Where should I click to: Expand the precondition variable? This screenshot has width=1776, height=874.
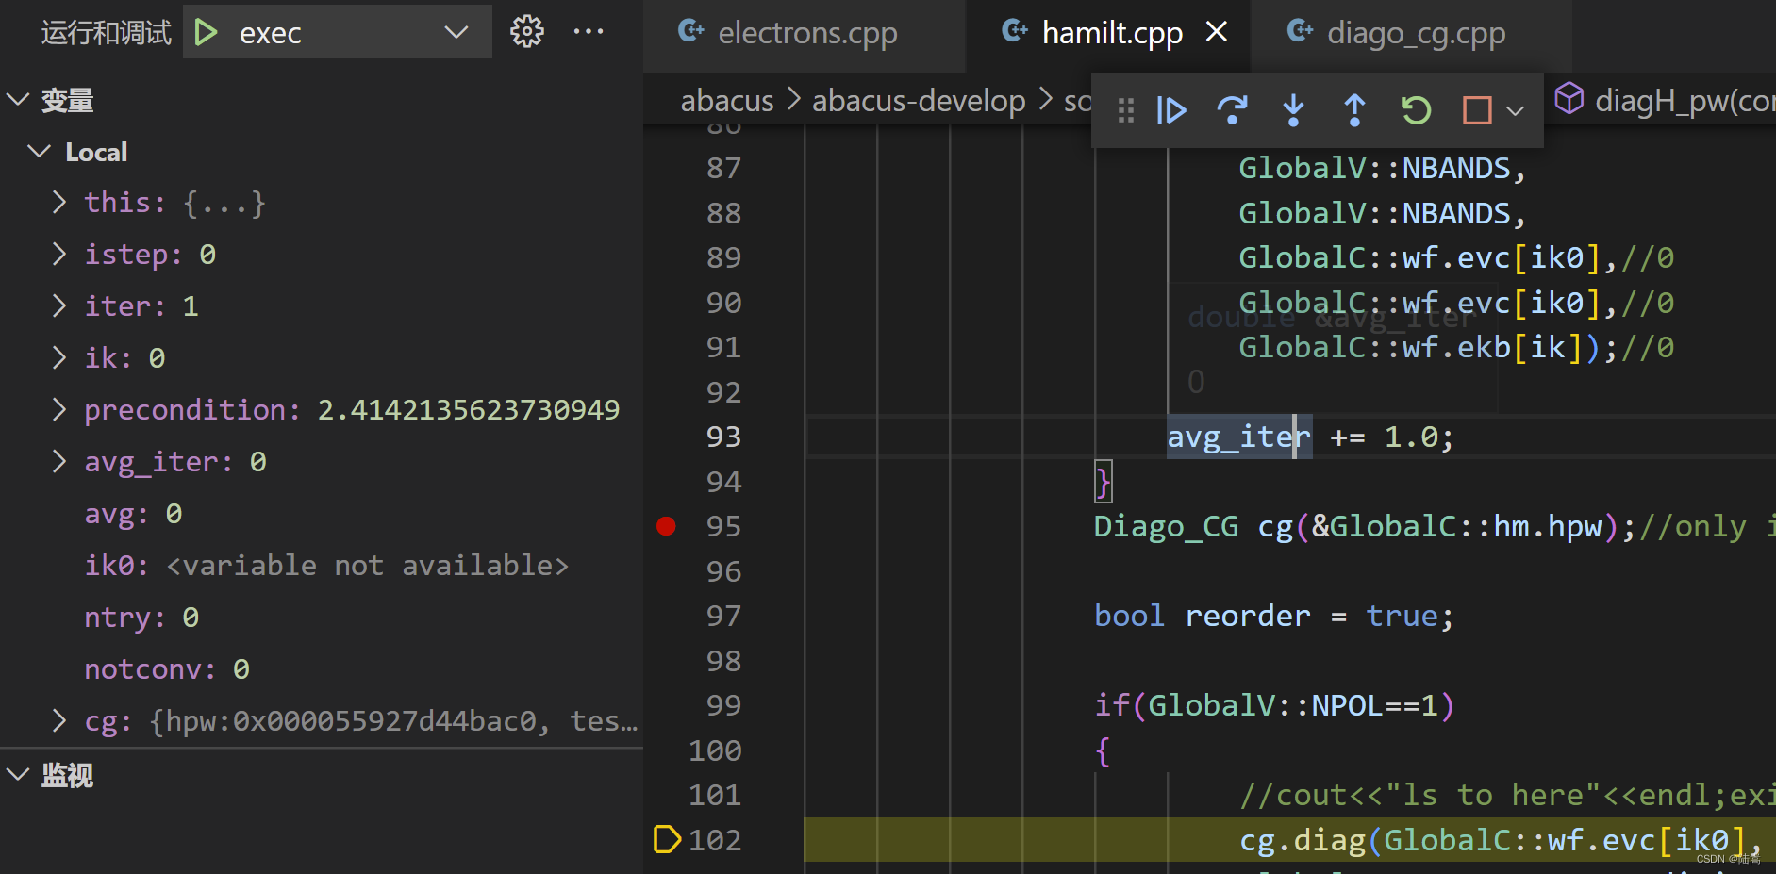pyautogui.click(x=59, y=409)
